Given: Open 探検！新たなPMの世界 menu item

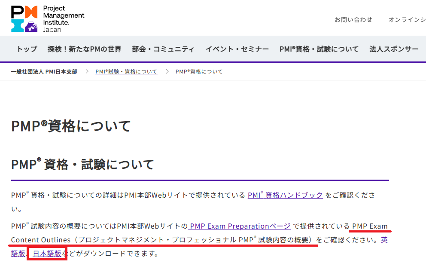Looking at the screenshot, I should pos(84,49).
